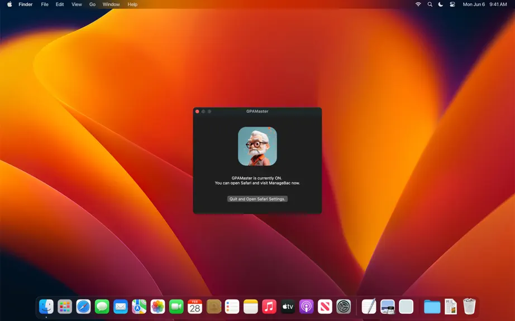Click the Wi-Fi status icon

pyautogui.click(x=418, y=4)
